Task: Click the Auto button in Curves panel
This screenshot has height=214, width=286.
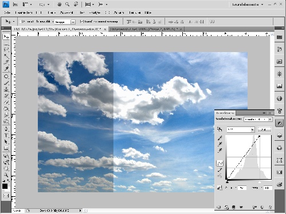Action: (264, 129)
